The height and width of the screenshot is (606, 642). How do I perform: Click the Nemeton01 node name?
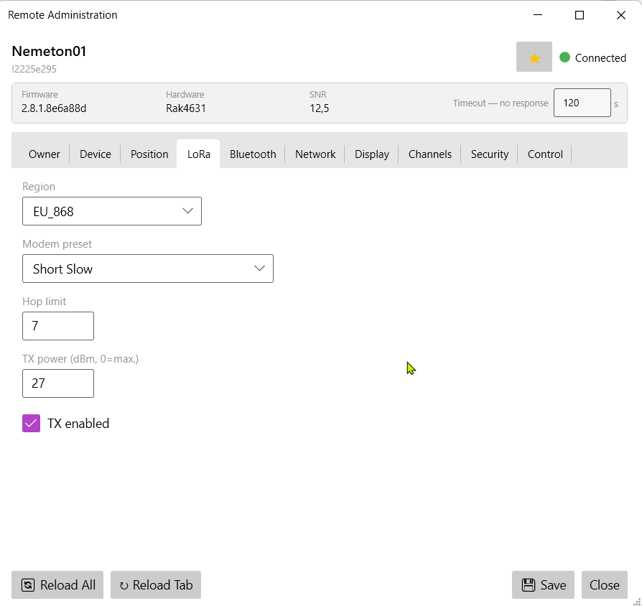[x=49, y=51]
